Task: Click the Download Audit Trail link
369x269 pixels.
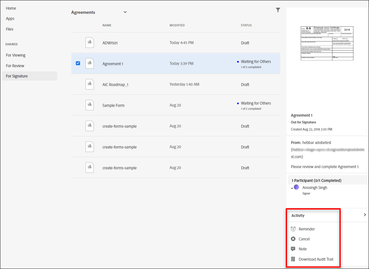Action: pyautogui.click(x=318, y=259)
